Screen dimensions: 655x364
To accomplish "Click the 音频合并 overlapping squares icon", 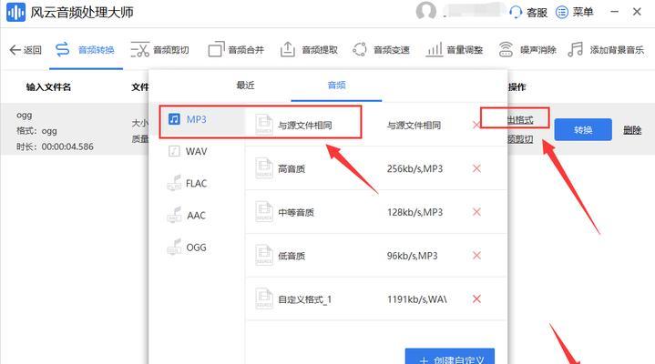I will pos(216,50).
